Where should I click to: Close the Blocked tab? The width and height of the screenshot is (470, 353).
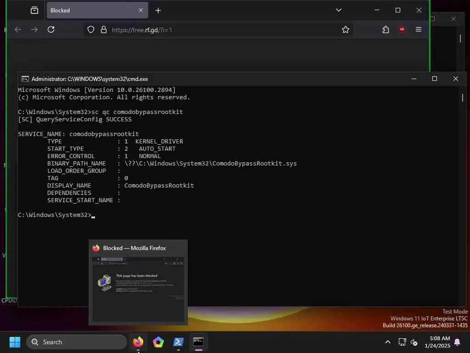pos(140,11)
